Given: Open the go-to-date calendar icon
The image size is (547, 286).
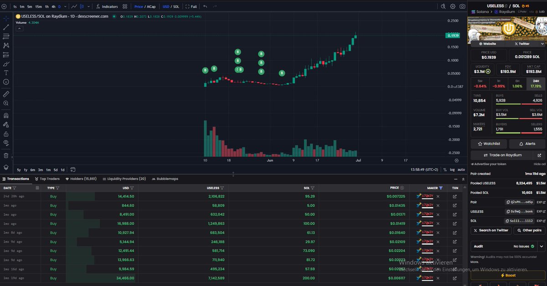Looking at the screenshot, I should click(73, 169).
